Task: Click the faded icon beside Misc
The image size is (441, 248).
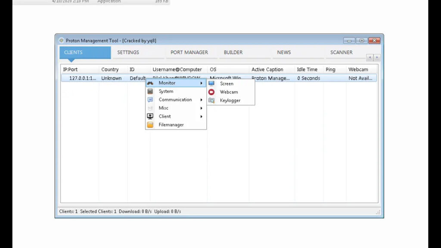Action: click(150, 108)
